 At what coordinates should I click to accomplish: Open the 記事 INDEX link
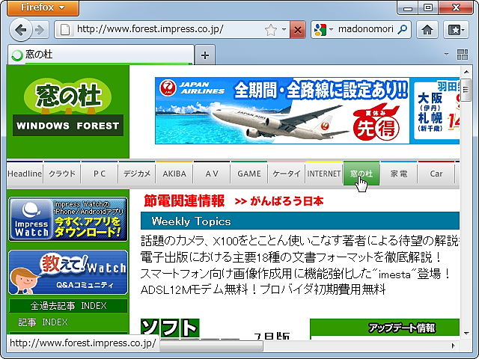coord(43,322)
